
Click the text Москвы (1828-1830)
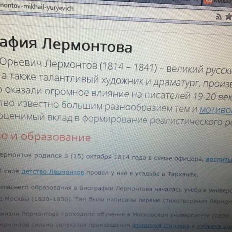pyautogui.click(x=39, y=199)
